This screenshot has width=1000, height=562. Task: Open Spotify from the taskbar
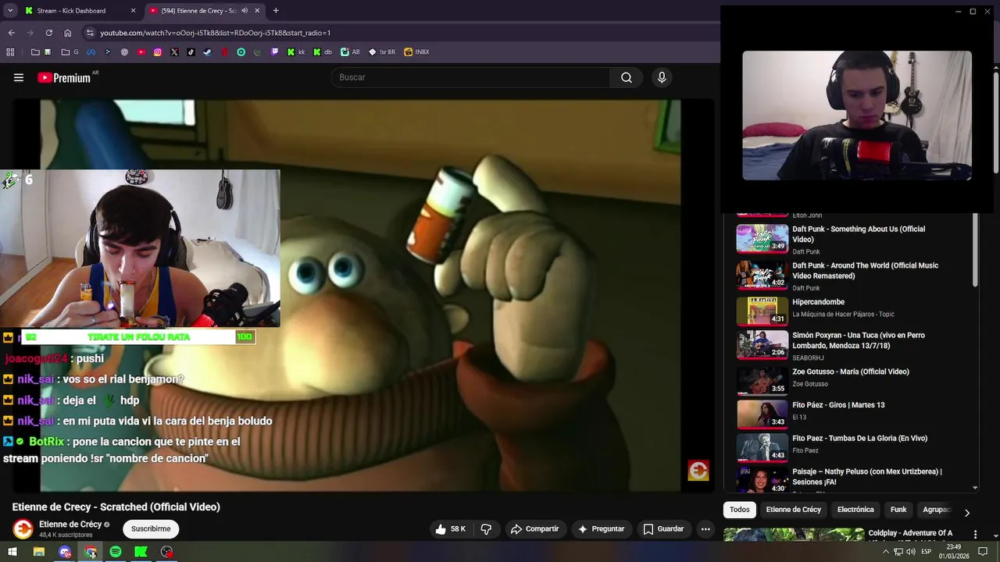click(116, 552)
